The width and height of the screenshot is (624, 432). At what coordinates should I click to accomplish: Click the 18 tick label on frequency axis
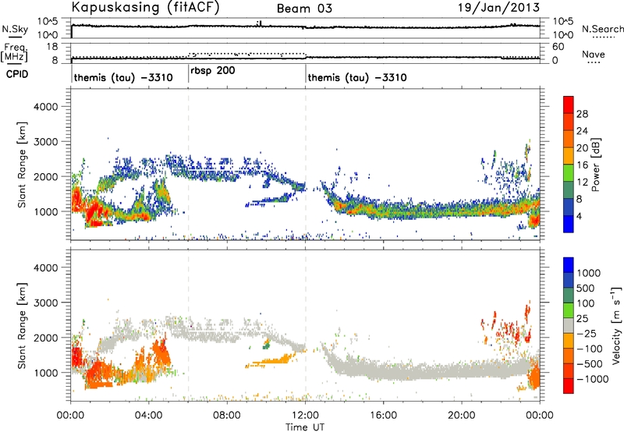point(53,46)
